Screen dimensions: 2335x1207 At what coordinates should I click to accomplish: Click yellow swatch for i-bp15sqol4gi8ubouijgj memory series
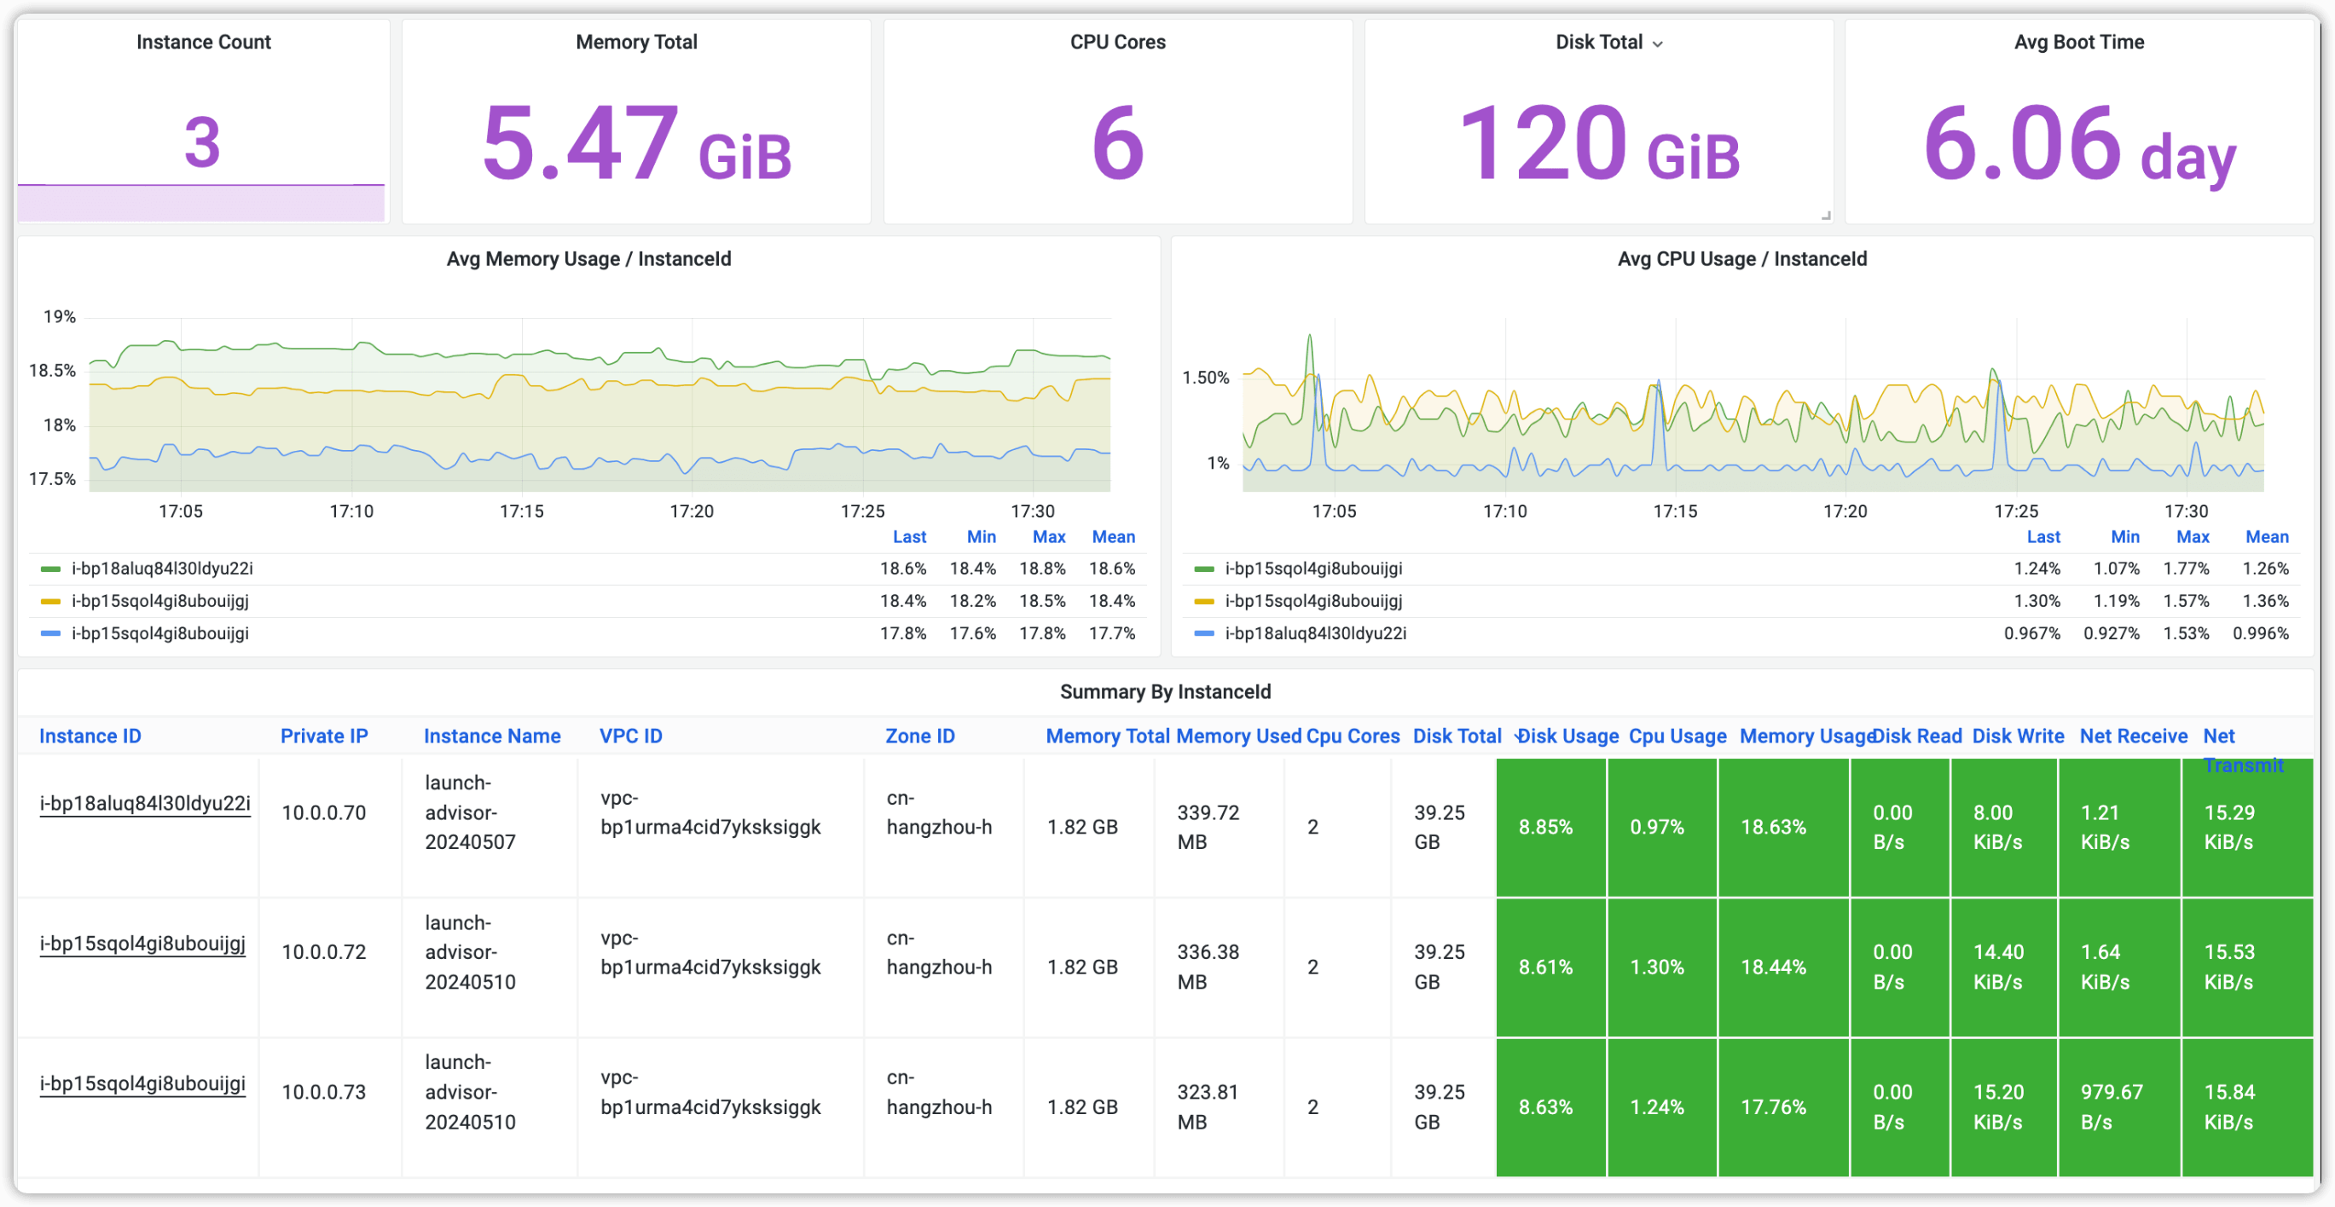click(51, 602)
